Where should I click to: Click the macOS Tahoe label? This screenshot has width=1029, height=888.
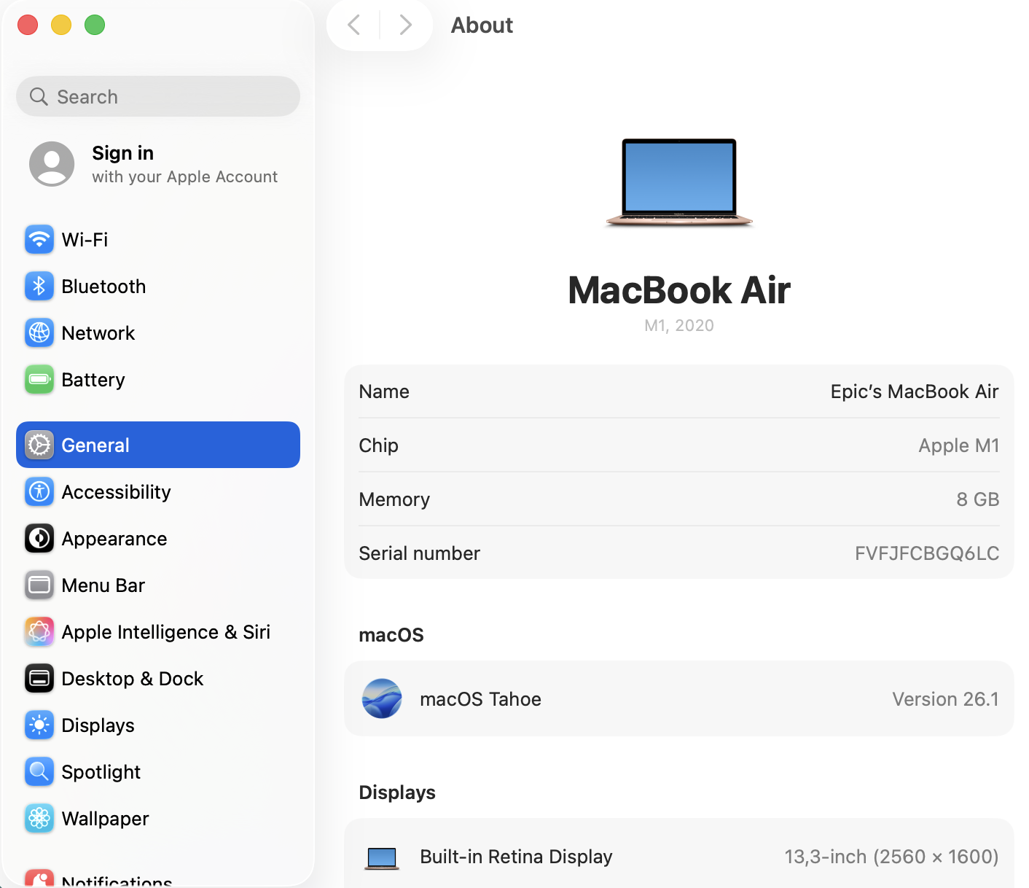click(480, 699)
